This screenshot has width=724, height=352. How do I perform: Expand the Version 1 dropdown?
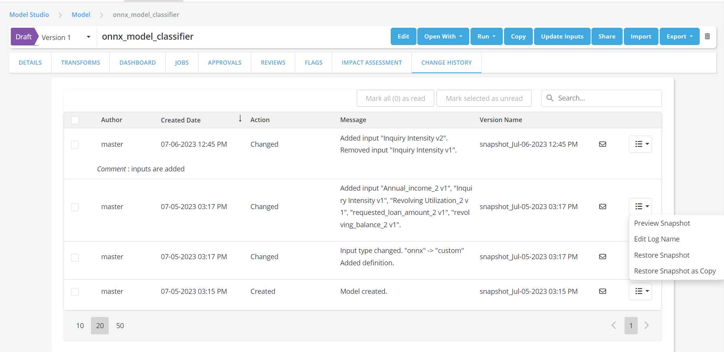88,37
